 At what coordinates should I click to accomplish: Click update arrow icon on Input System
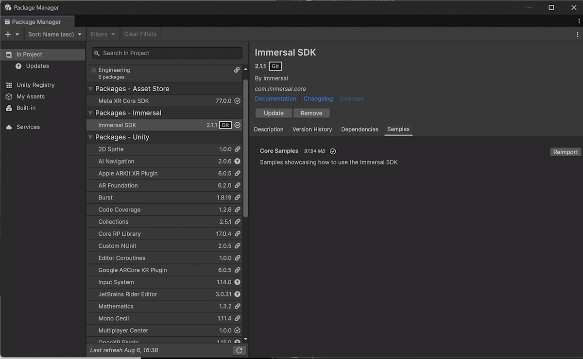[237, 282]
